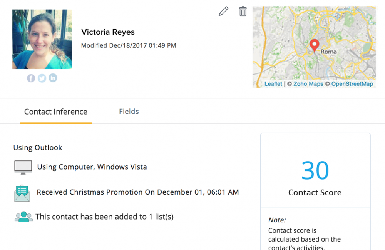Click the red map location pin
This screenshot has width=385, height=250.
[x=315, y=45]
